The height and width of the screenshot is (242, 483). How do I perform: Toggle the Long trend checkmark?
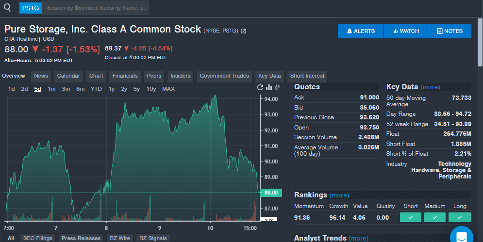459,218
